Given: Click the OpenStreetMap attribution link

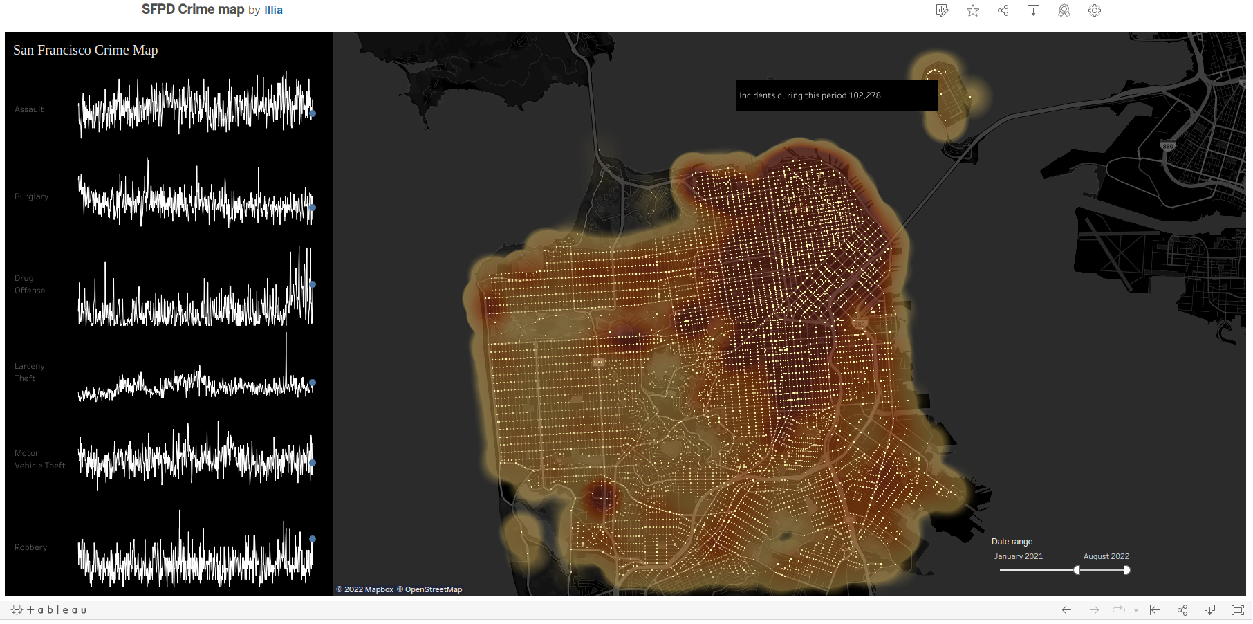Looking at the screenshot, I should point(433,589).
